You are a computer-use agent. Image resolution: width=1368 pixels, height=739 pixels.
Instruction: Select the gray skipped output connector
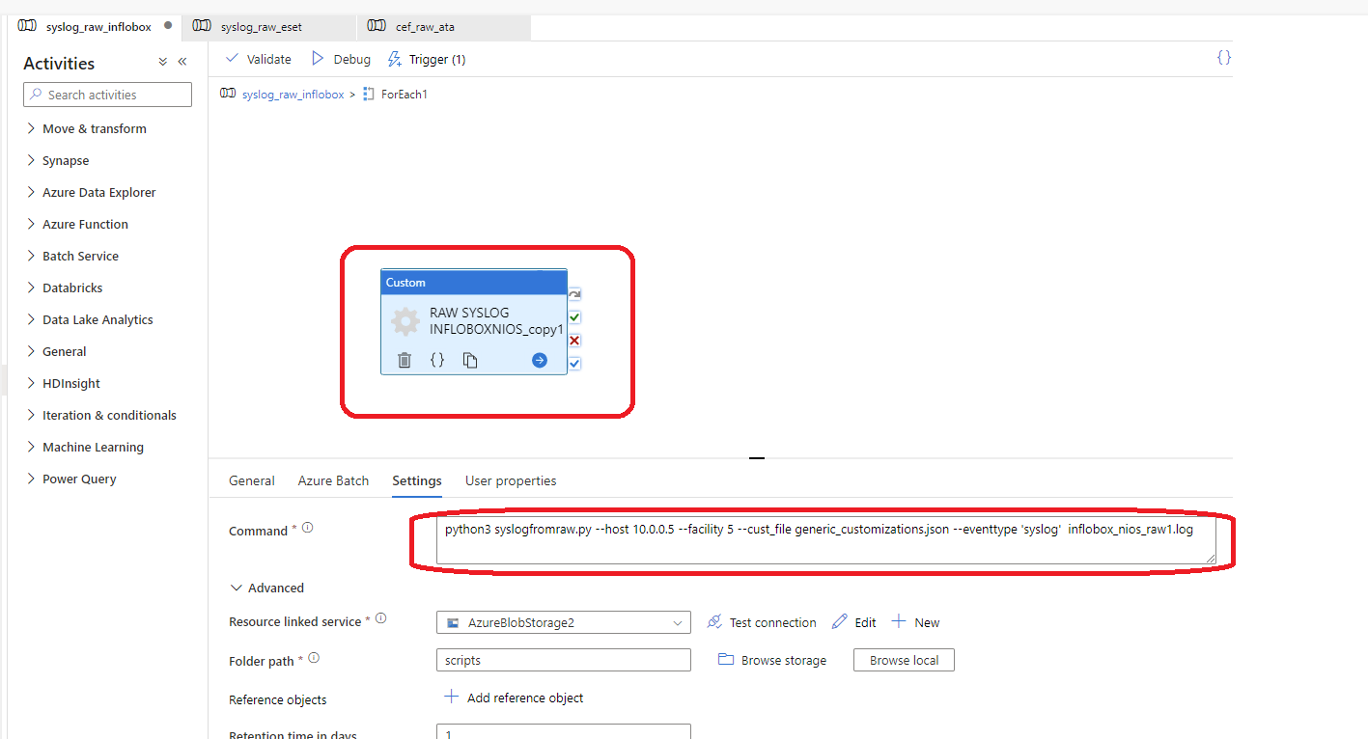(x=574, y=294)
